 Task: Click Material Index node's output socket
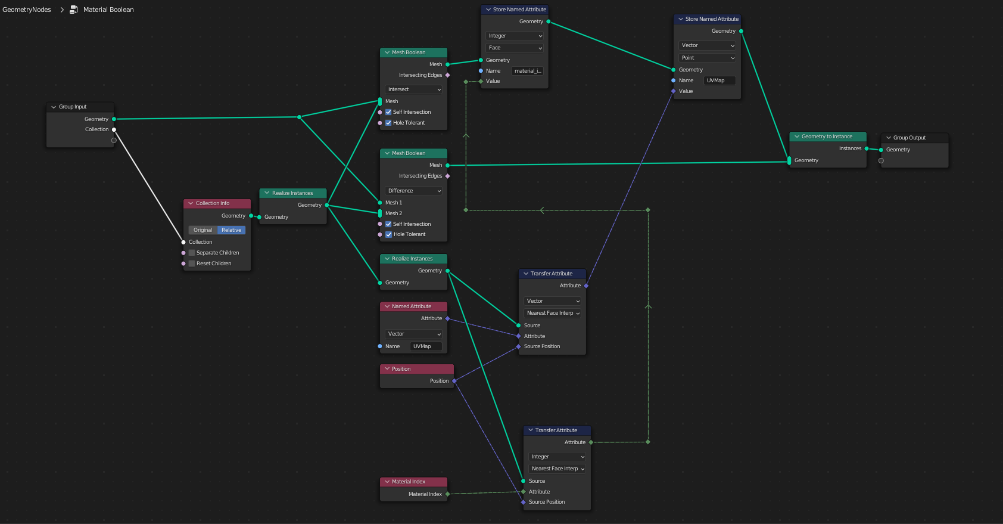(447, 494)
